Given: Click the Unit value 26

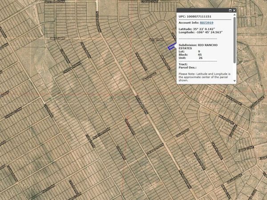Looking at the screenshot, I should click(201, 58).
